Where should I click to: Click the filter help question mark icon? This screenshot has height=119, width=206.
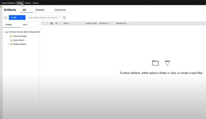pyautogui.click(x=60, y=17)
